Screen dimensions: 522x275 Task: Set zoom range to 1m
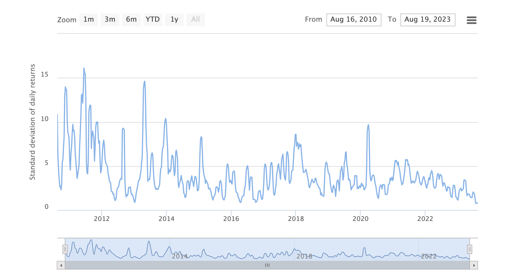(89, 20)
